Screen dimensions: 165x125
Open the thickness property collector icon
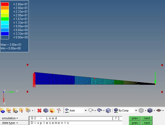pos(15,111)
